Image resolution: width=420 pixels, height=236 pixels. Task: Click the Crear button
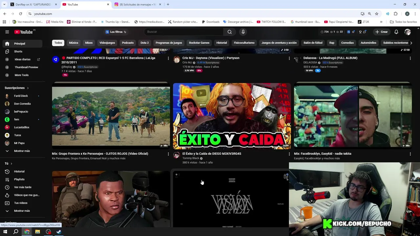(382, 32)
